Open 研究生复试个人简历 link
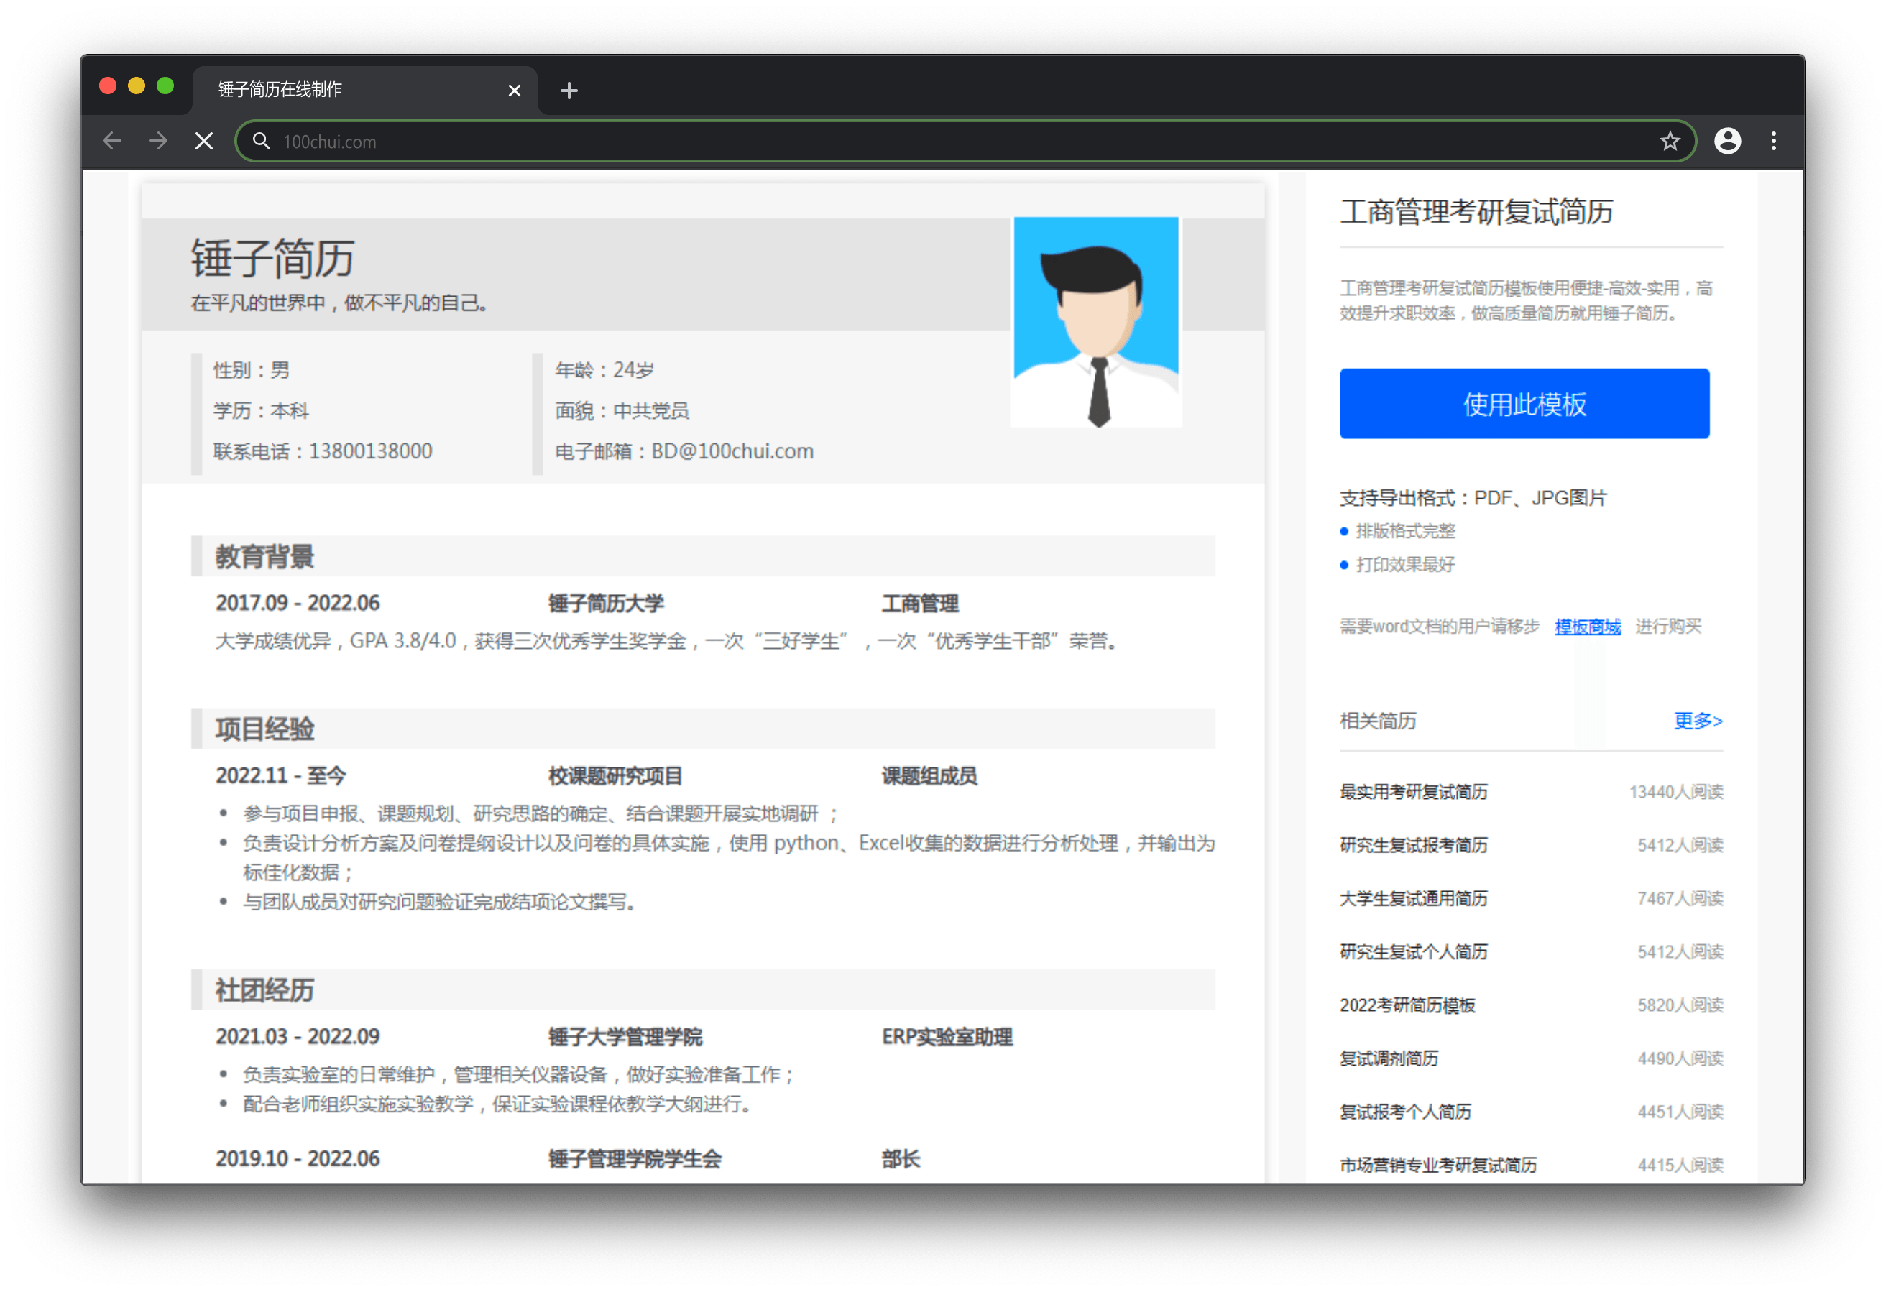The height and width of the screenshot is (1292, 1886). tap(1413, 951)
